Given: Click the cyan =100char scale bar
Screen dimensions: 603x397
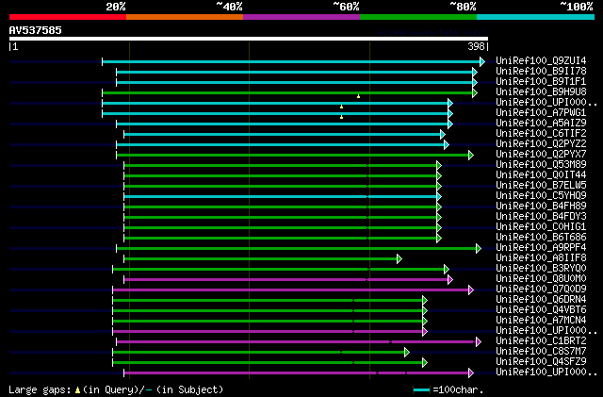Looking at the screenshot, I should tap(421, 390).
